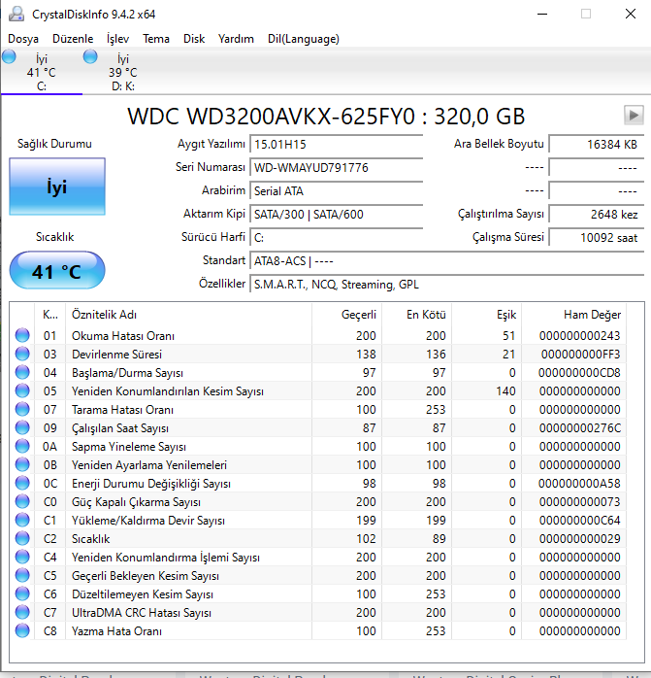Click the buffer size field 16384 KB
Screen dimensions: 651x678
(596, 144)
